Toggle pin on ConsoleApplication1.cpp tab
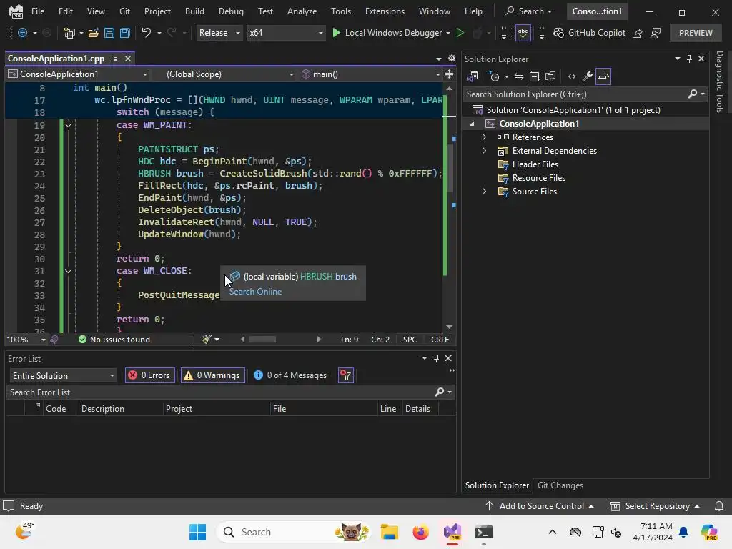Image resolution: width=732 pixels, height=549 pixels. click(115, 59)
